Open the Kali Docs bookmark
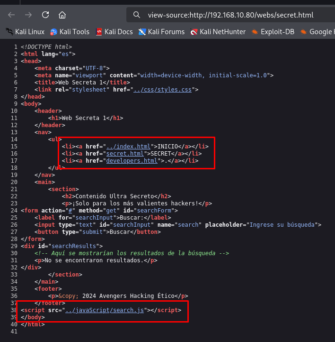335x342 pixels. pyautogui.click(x=114, y=32)
